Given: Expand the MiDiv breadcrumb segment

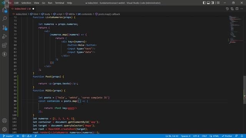Looking at the screenshot, I should pyautogui.click(x=72, y=14).
